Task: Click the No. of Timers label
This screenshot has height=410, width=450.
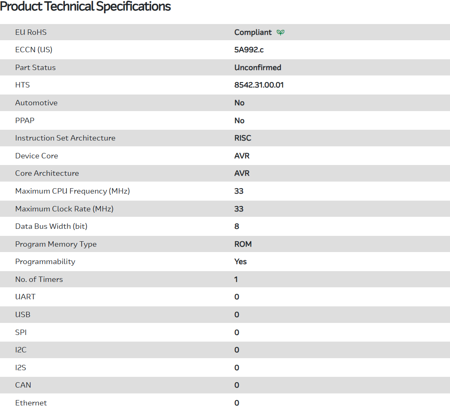Action: click(x=39, y=279)
